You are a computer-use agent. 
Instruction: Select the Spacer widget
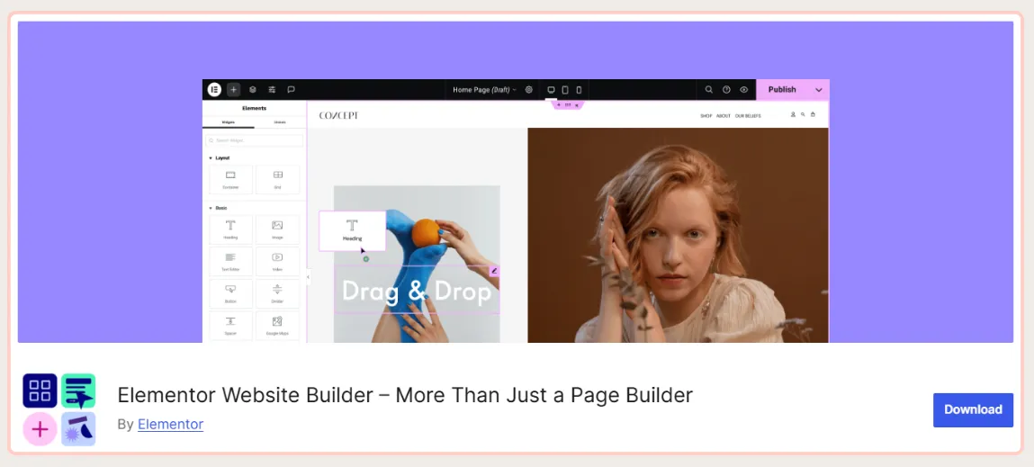pyautogui.click(x=230, y=326)
